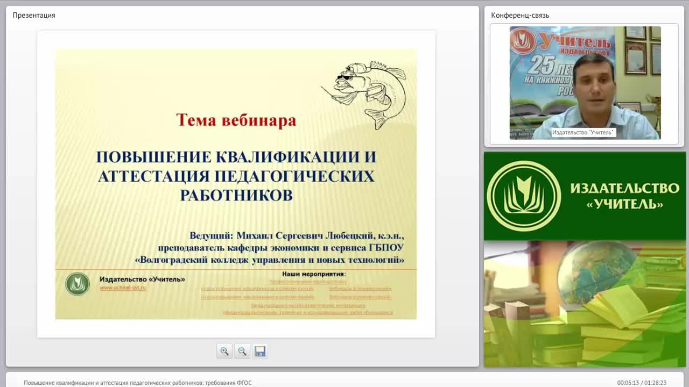Click the Тема вебинара slide heading
The height and width of the screenshot is (387, 689).
click(236, 119)
